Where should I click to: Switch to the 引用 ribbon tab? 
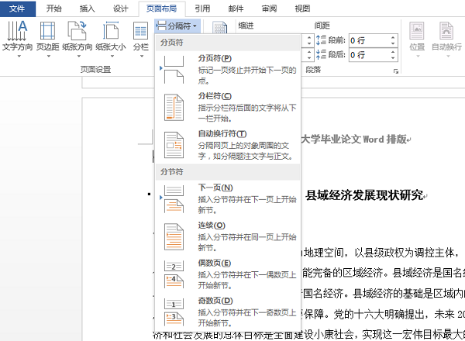click(x=202, y=9)
